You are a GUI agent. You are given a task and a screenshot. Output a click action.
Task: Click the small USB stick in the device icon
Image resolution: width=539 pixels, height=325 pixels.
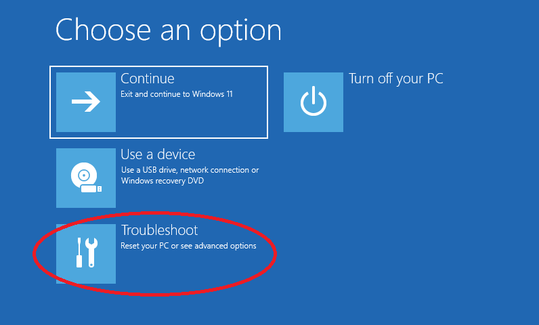pos(91,188)
